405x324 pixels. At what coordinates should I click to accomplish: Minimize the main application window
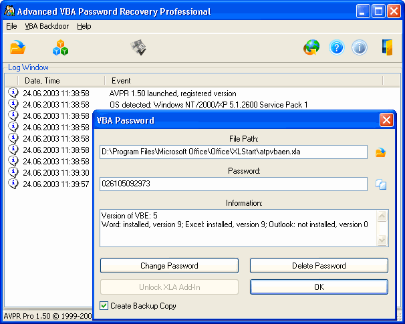click(x=363, y=11)
